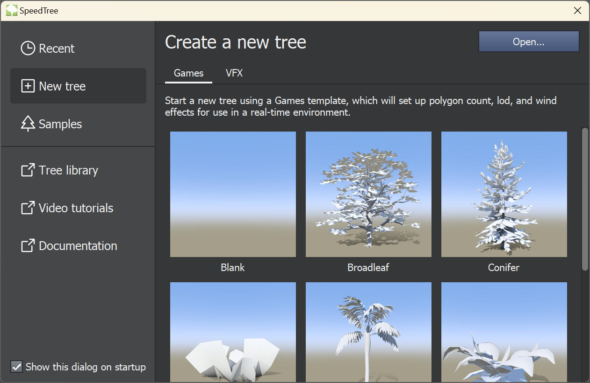The height and width of the screenshot is (383, 590).
Task: Switch to the VFX tab
Action: coord(234,73)
